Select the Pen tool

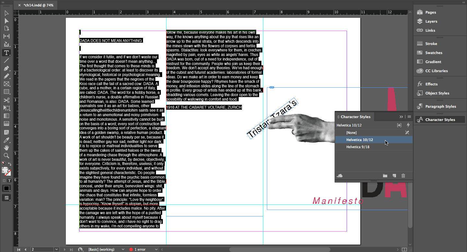[x=6, y=69]
